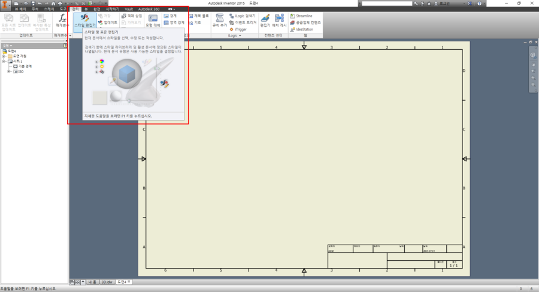Open the 스타일 편집기 (Styles Editor) tool

click(83, 21)
